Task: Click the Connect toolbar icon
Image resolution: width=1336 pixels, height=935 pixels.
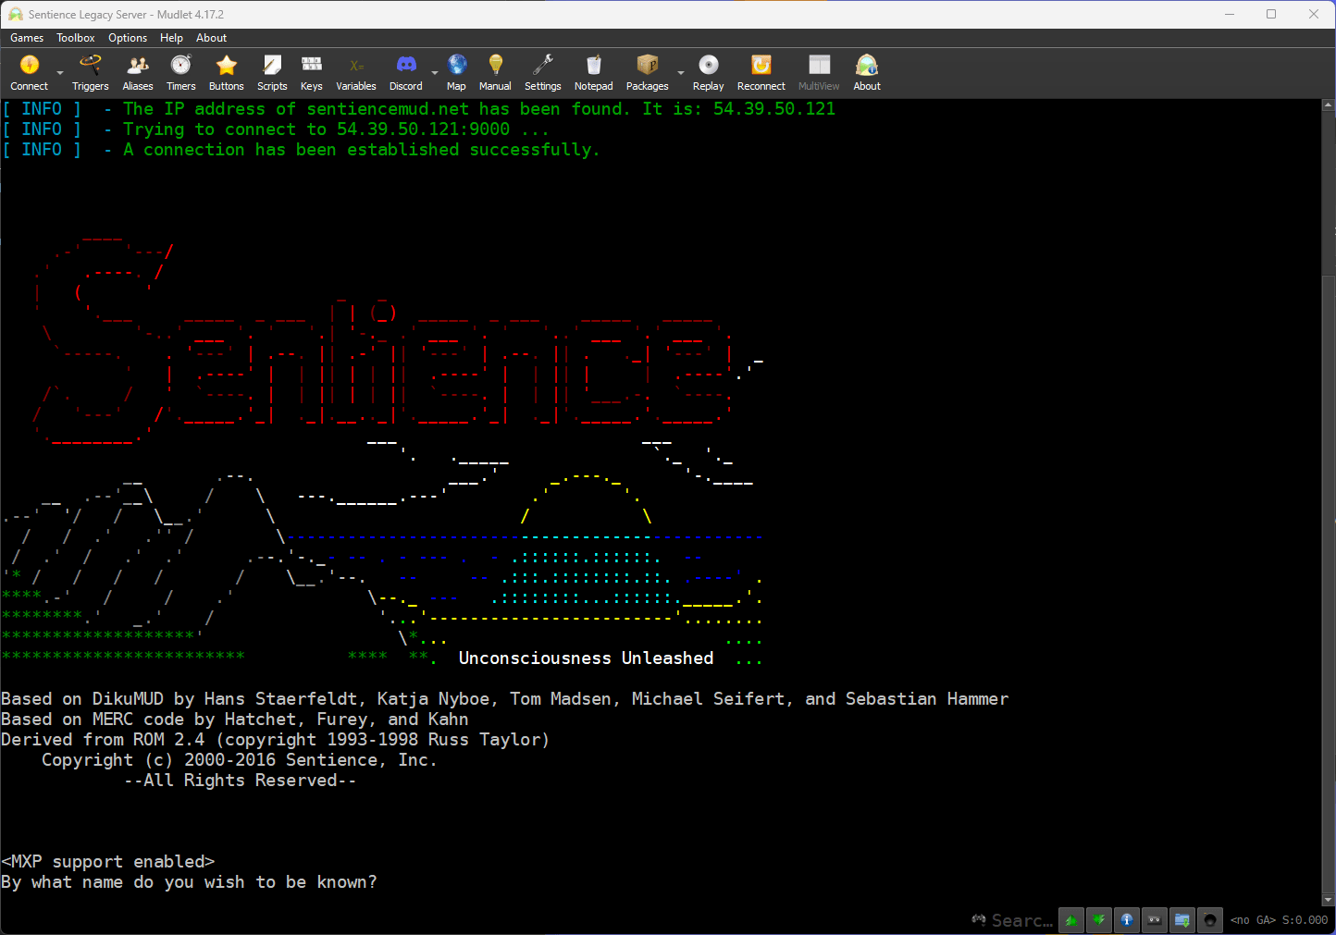Action: (30, 72)
